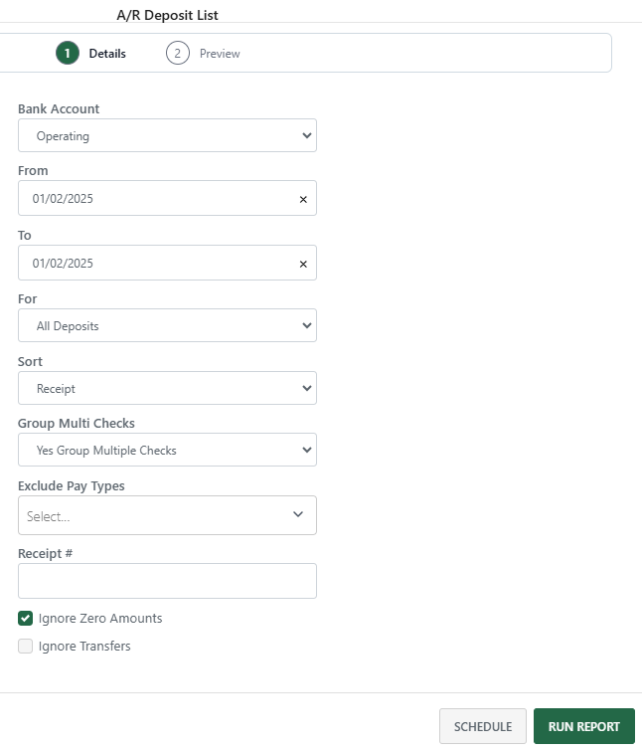The image size is (642, 751).
Task: Uncheck Ignore Zero Amounts checkbox
Action: pyautogui.click(x=26, y=618)
